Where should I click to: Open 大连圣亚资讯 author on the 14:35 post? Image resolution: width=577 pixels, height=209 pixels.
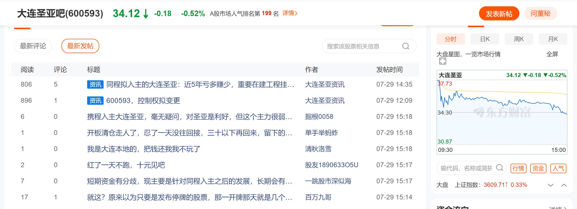325,84
